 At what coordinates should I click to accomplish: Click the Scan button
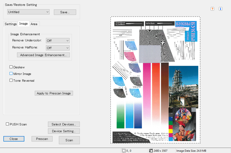[x=69, y=140]
